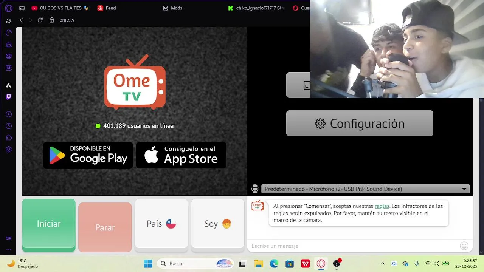
Task: Click the site lock security icon
Action: click(x=52, y=20)
